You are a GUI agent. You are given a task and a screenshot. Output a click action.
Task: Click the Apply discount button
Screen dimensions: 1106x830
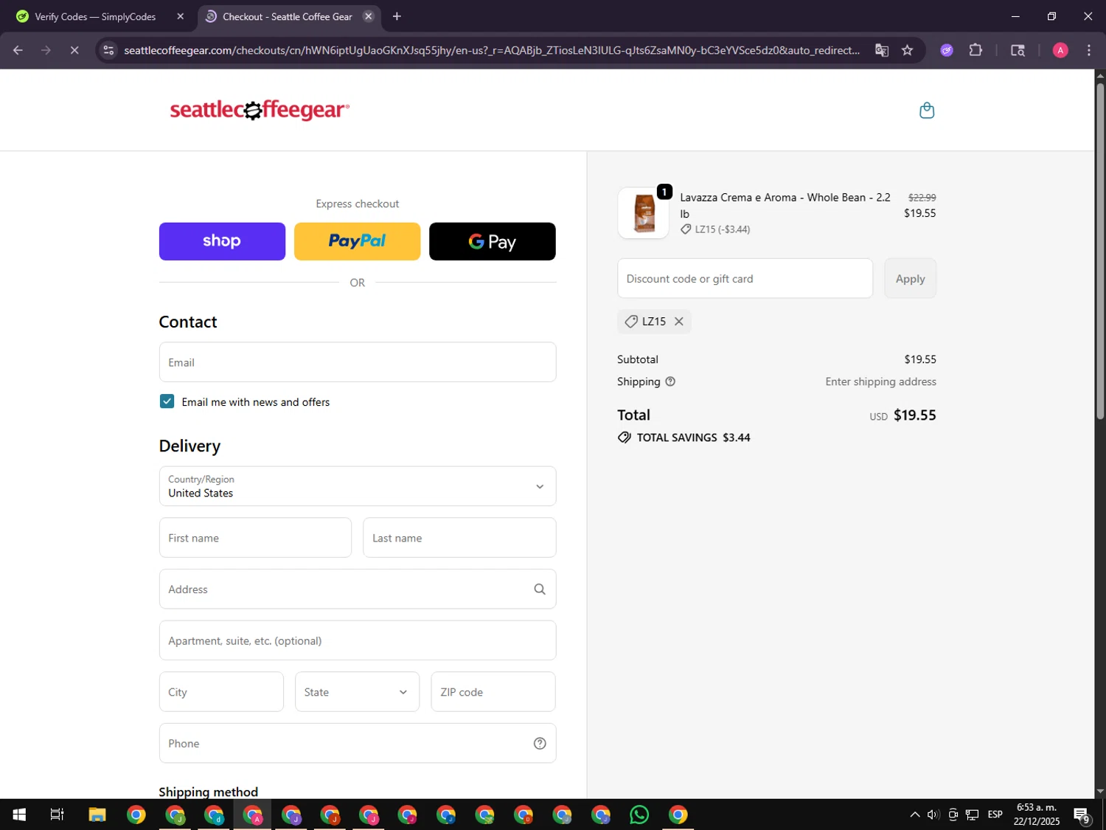(x=911, y=279)
